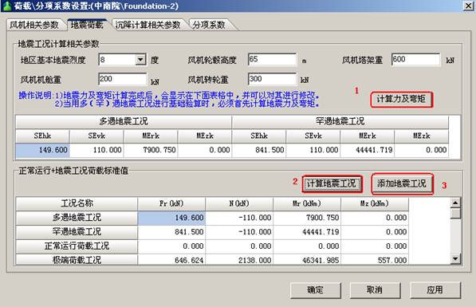
Task: Select Fr cell 149.600 in 多遇地震工况 row
Action: pos(171,218)
